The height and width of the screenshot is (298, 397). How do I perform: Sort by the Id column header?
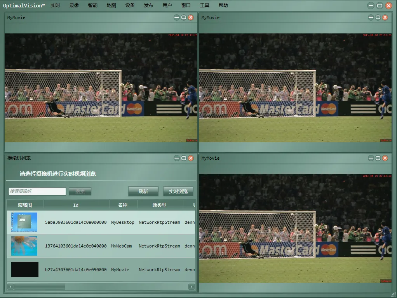click(77, 205)
